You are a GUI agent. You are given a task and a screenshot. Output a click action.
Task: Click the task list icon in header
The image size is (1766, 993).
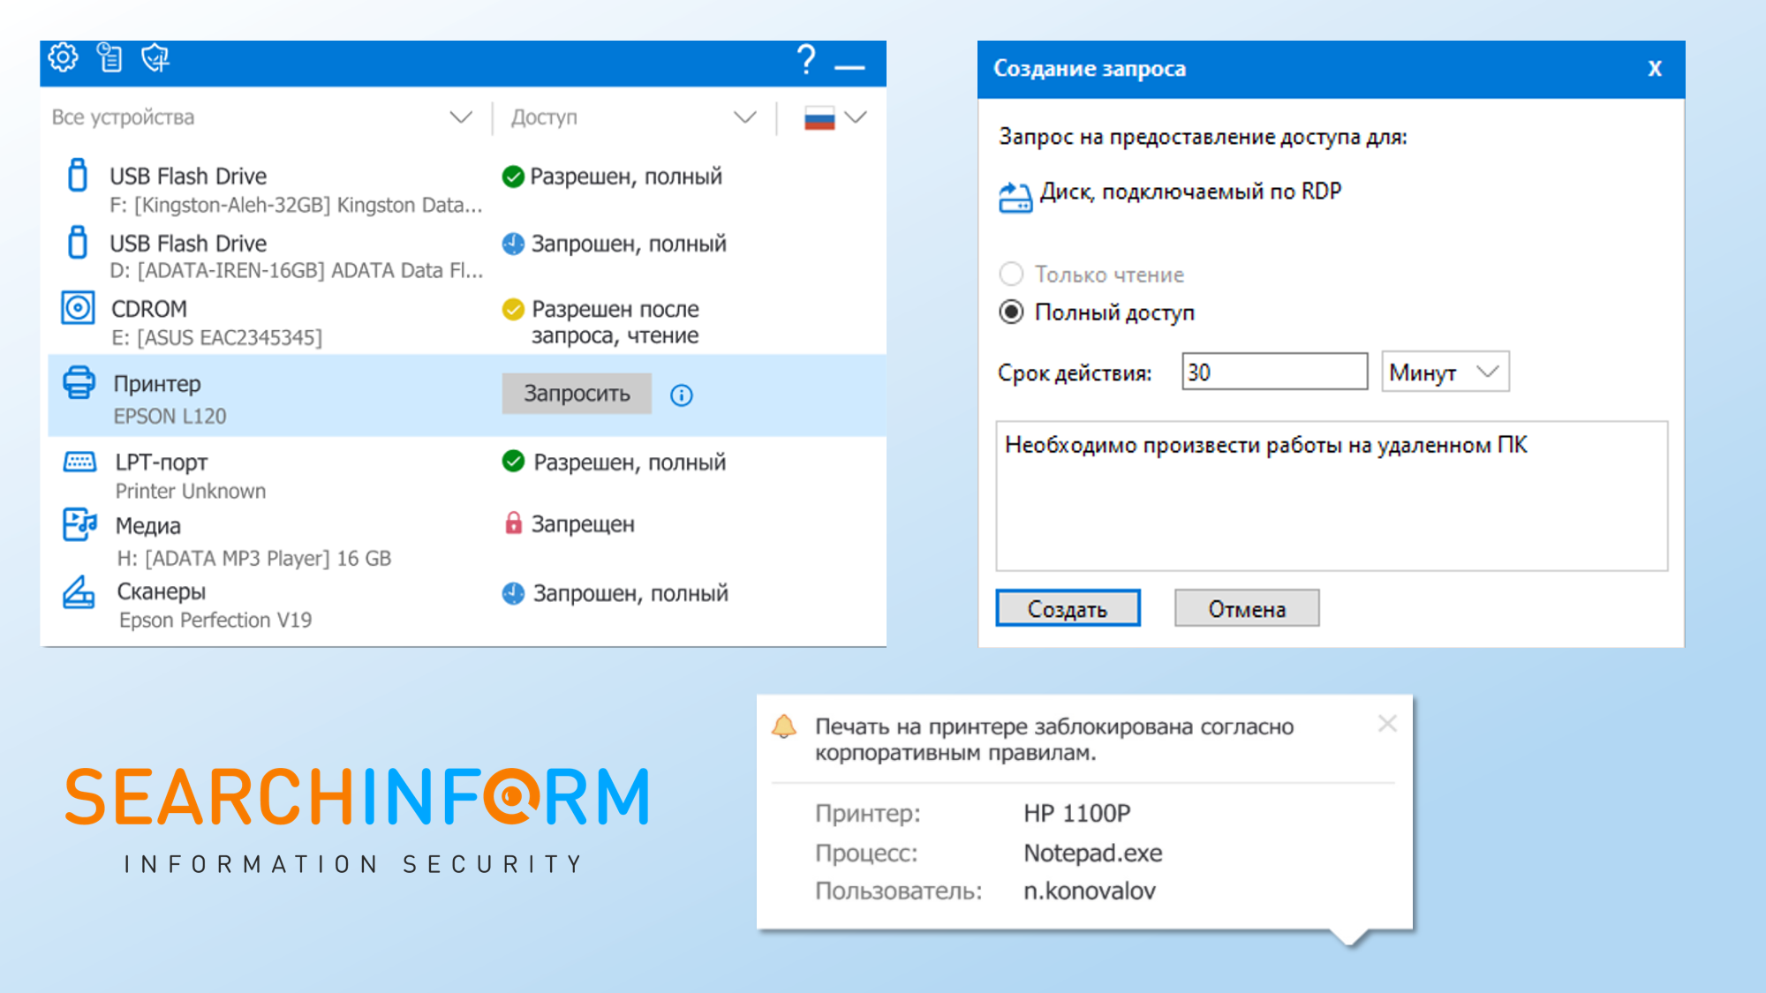(x=109, y=58)
